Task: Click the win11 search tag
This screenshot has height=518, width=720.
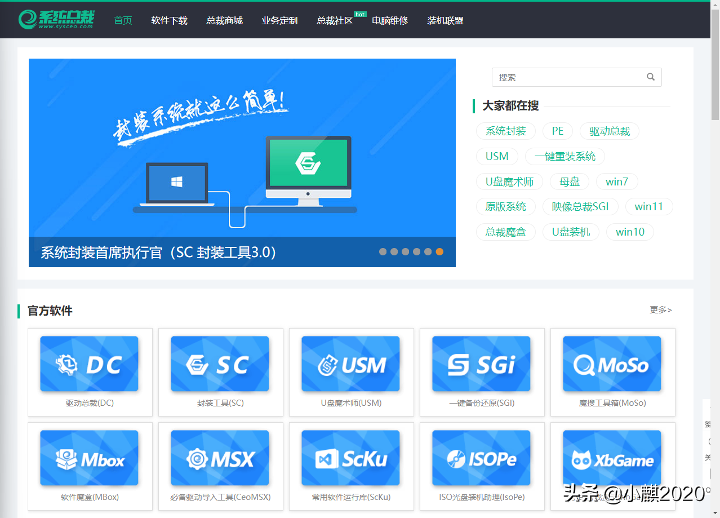Action: point(648,206)
